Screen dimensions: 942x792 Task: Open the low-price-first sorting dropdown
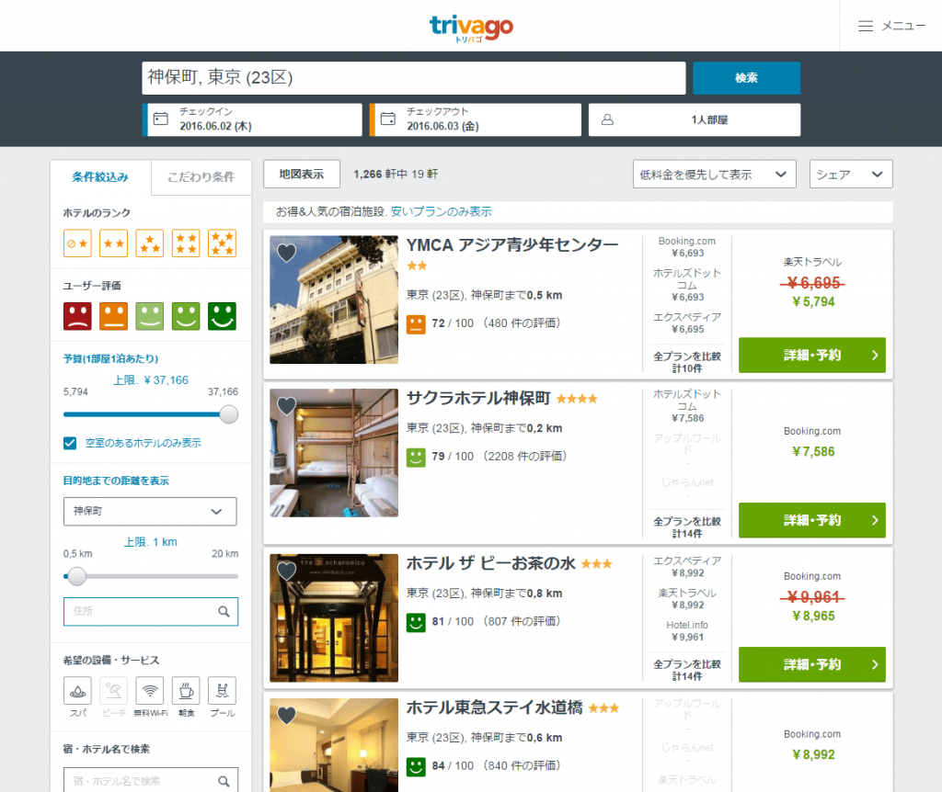[714, 175]
